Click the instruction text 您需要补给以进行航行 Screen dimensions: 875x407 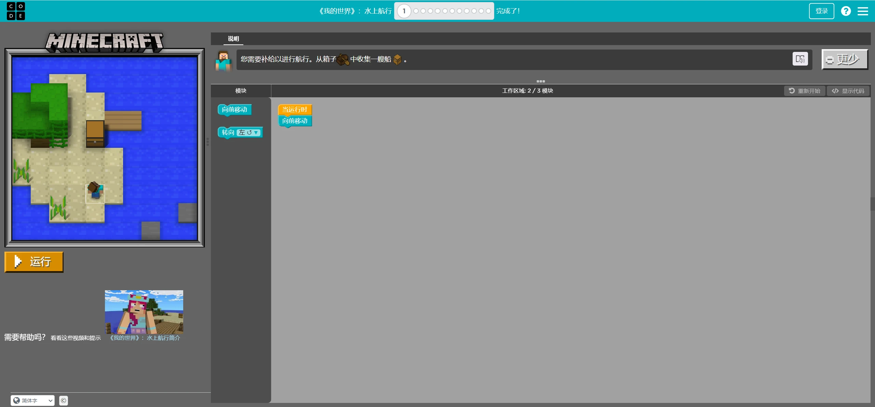click(275, 59)
